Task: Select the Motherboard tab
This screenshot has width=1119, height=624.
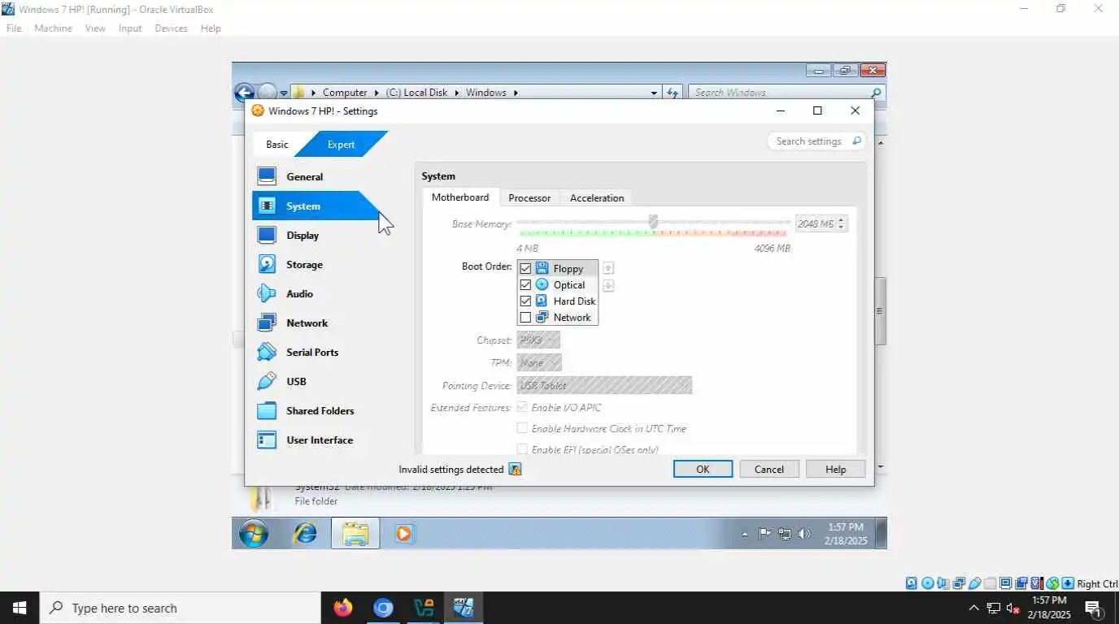Action: (460, 197)
